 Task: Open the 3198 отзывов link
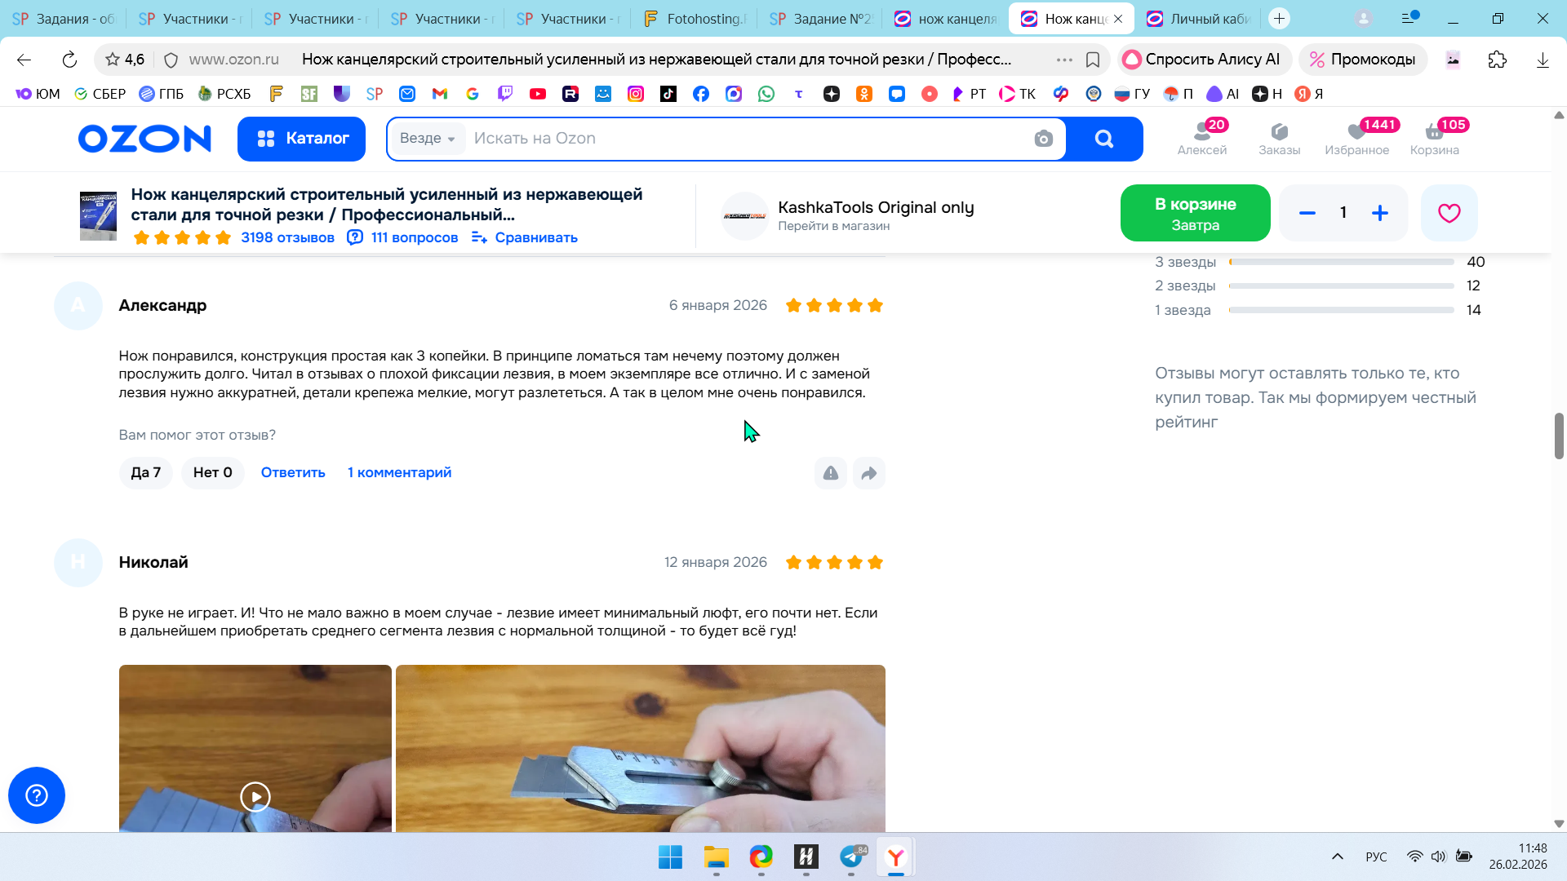tap(287, 237)
